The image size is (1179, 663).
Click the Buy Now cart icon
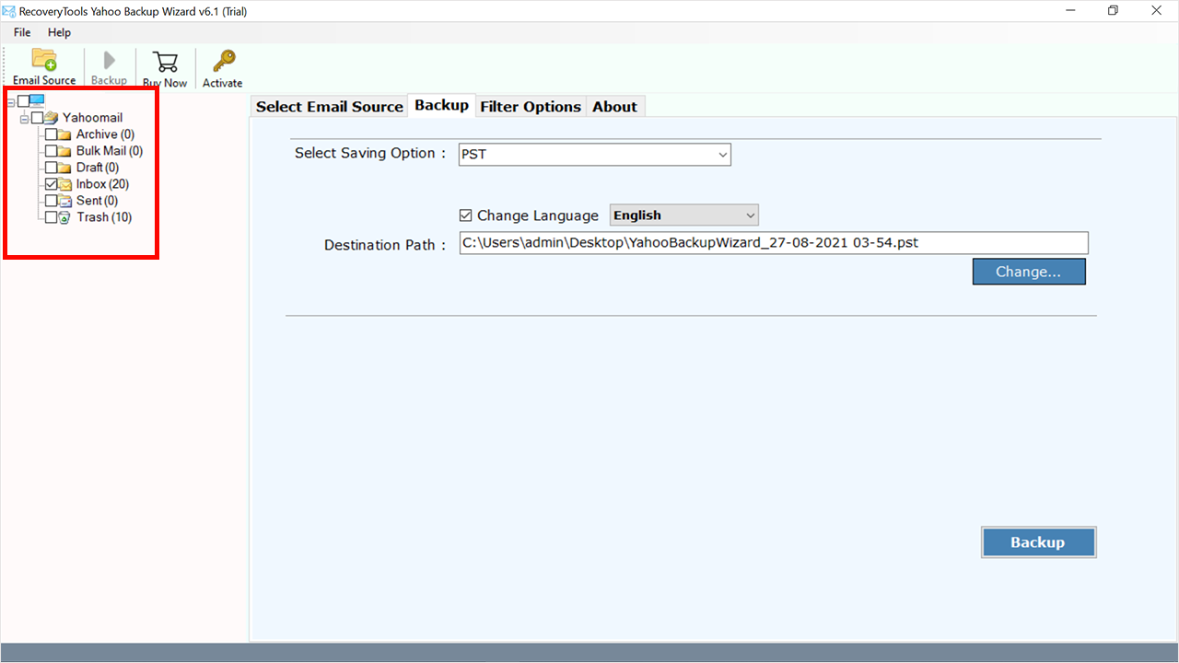165,62
